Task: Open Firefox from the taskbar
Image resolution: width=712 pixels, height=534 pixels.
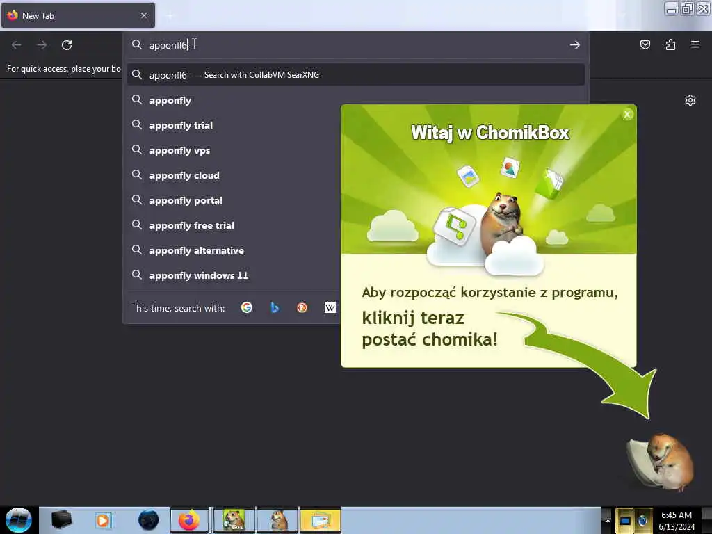Action: click(x=189, y=520)
